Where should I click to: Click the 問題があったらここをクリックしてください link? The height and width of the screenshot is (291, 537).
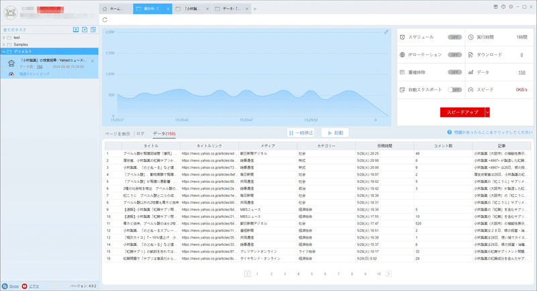point(493,132)
